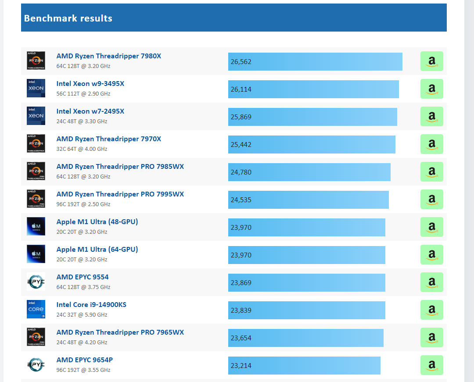Image resolution: width=474 pixels, height=382 pixels.
Task: Click Intel Core i9 logo thumbnail
Action: [36, 309]
